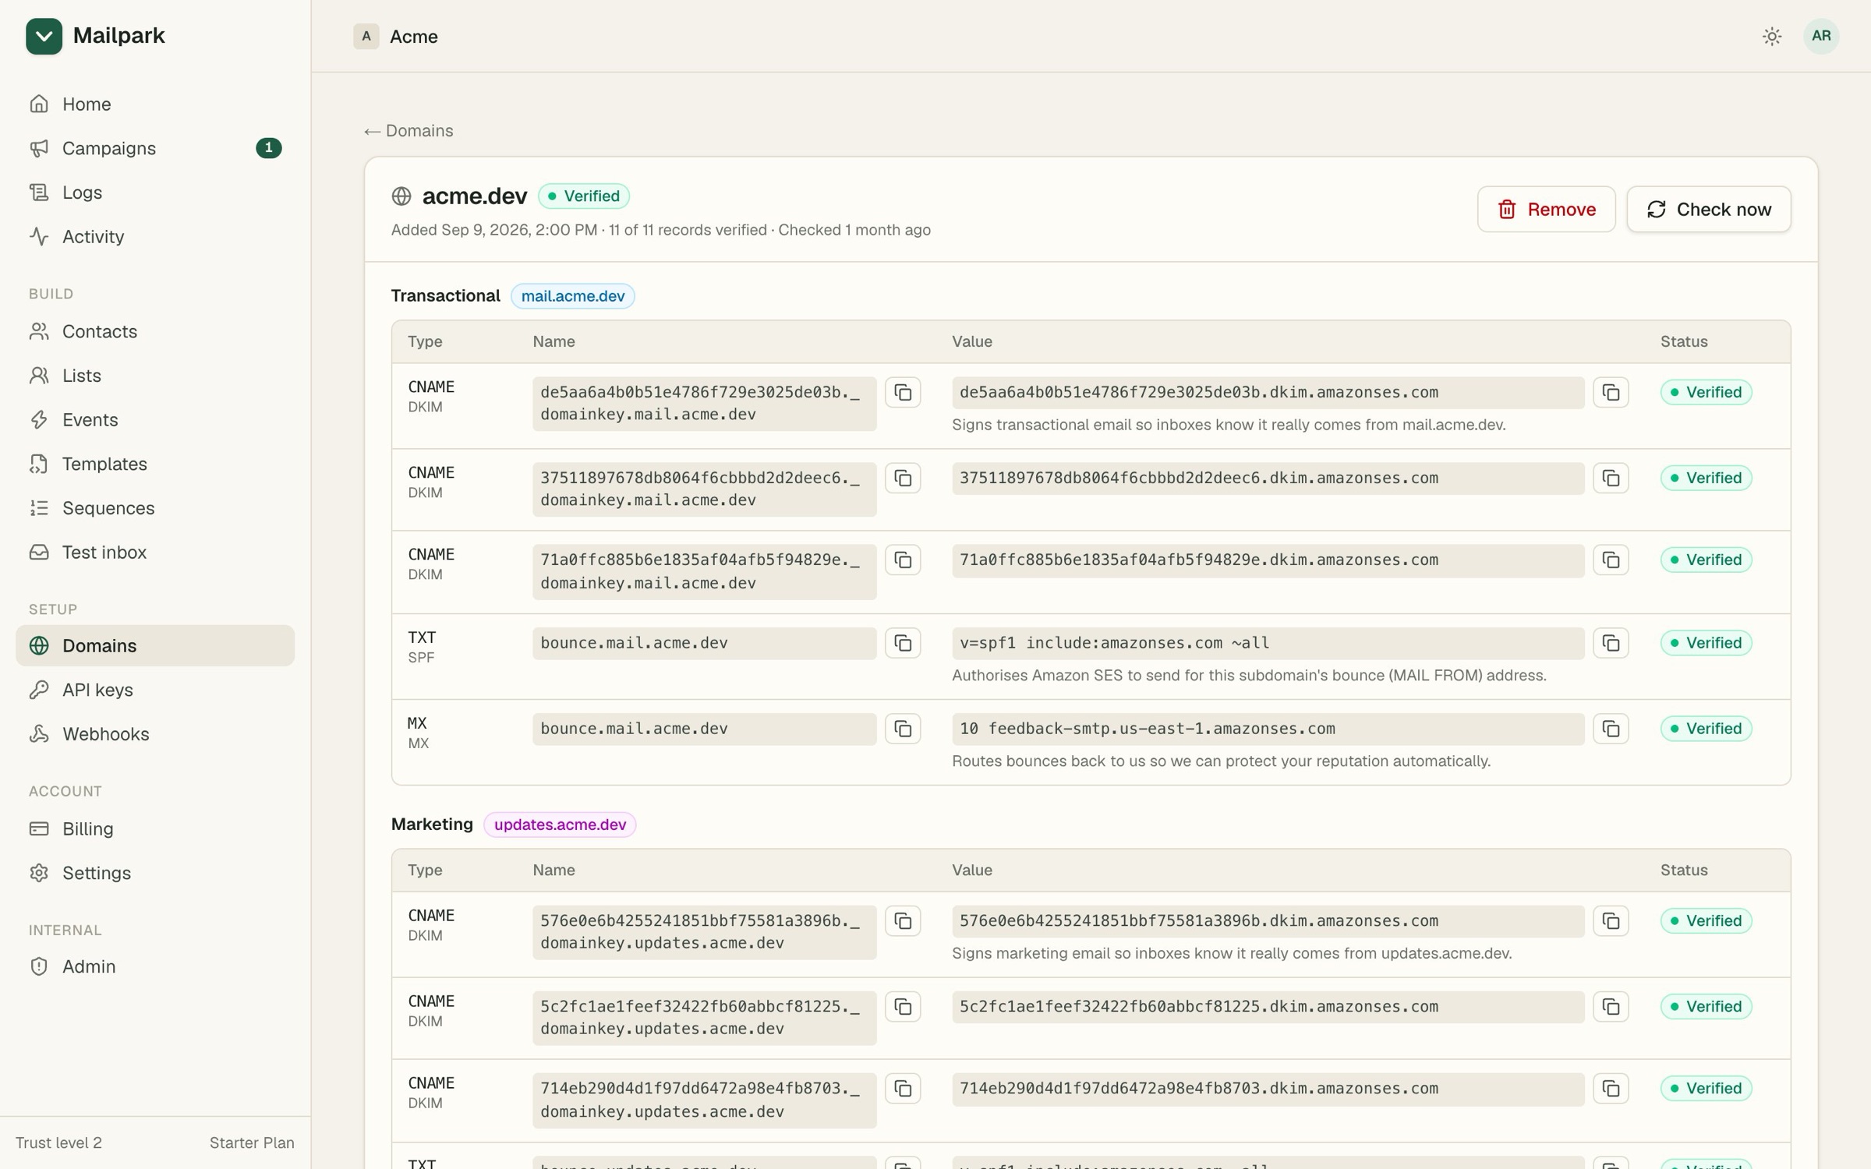Select Domains in the sidebar
1871x1169 pixels.
155,645
